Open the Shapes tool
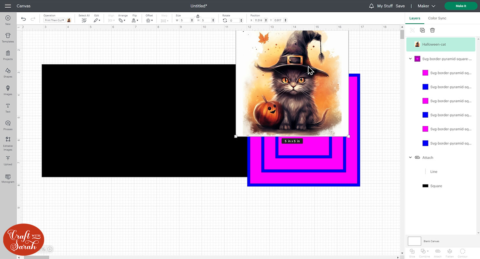This screenshot has height=259, width=480. pyautogui.click(x=8, y=73)
